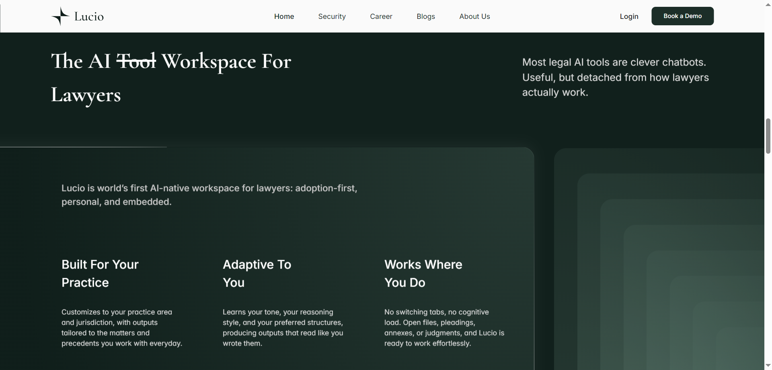772x370 pixels.
Task: Click the Works Where You Do heading
Action: coord(423,273)
